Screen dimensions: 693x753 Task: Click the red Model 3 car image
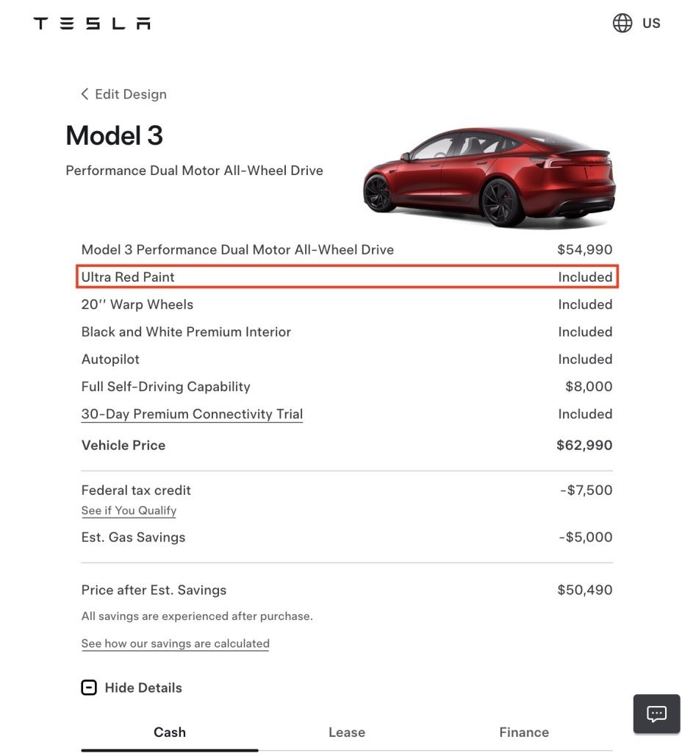coord(489,176)
